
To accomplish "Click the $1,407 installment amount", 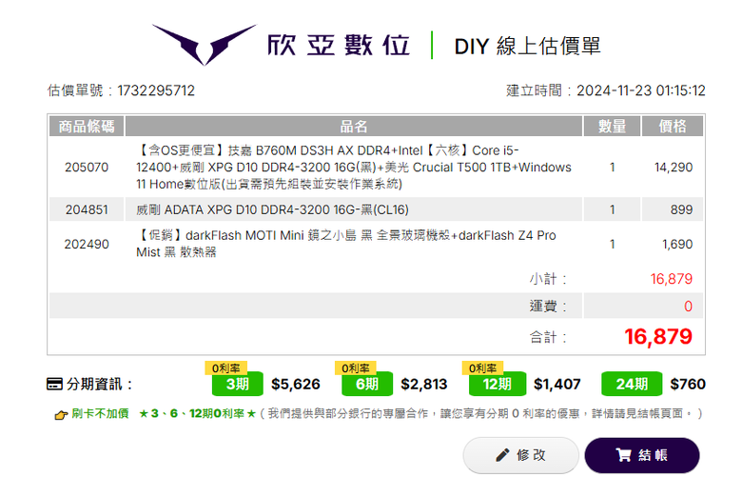I will [556, 385].
